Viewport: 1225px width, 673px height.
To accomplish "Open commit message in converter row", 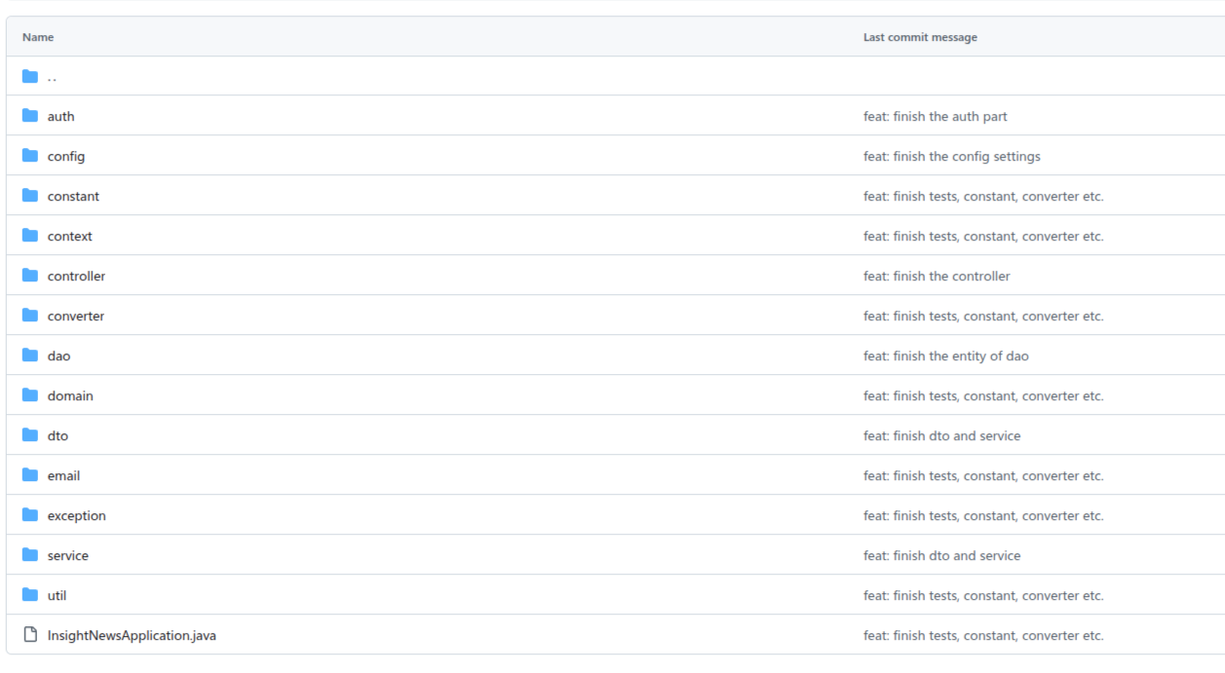I will pos(983,317).
